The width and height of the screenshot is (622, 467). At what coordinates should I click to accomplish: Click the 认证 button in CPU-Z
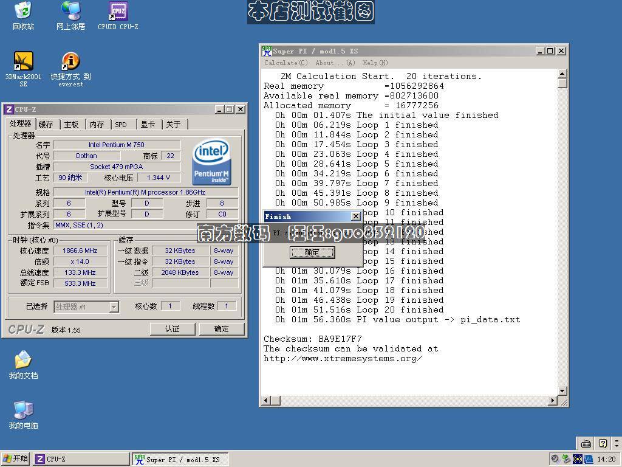tap(172, 329)
